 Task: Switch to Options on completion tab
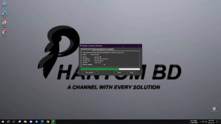(x=107, y=50)
